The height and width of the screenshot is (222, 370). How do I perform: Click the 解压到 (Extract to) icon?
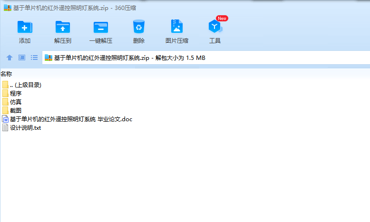62,27
